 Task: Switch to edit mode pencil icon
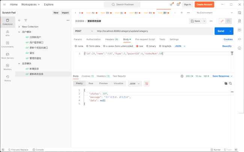pos(222,21)
